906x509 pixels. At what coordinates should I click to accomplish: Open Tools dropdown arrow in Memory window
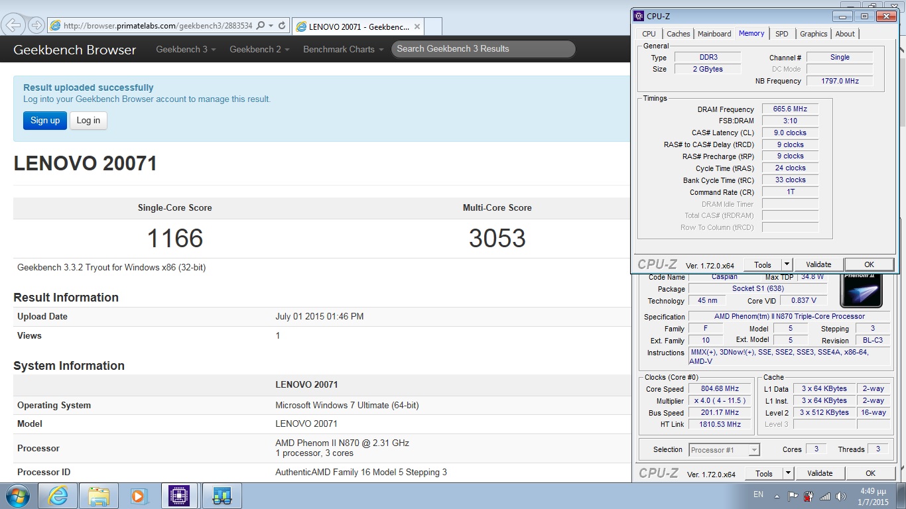(787, 264)
